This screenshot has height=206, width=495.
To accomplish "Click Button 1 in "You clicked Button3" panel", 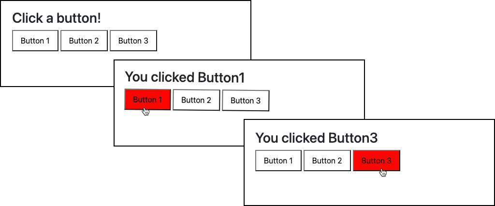I will (278, 161).
